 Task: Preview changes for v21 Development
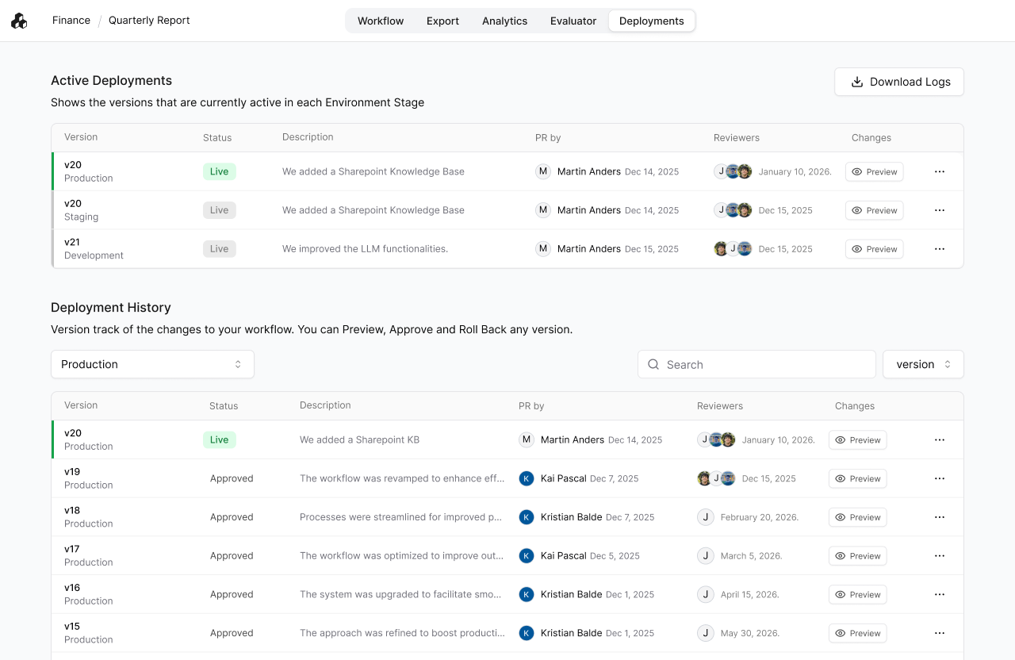[874, 249]
